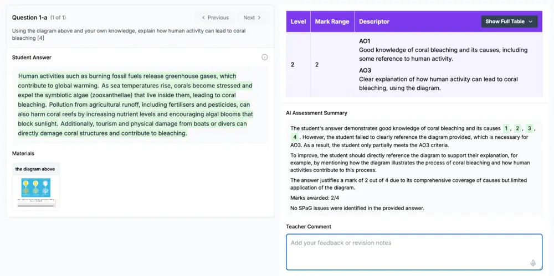
Task: Go to the Next question
Action: coord(252,18)
